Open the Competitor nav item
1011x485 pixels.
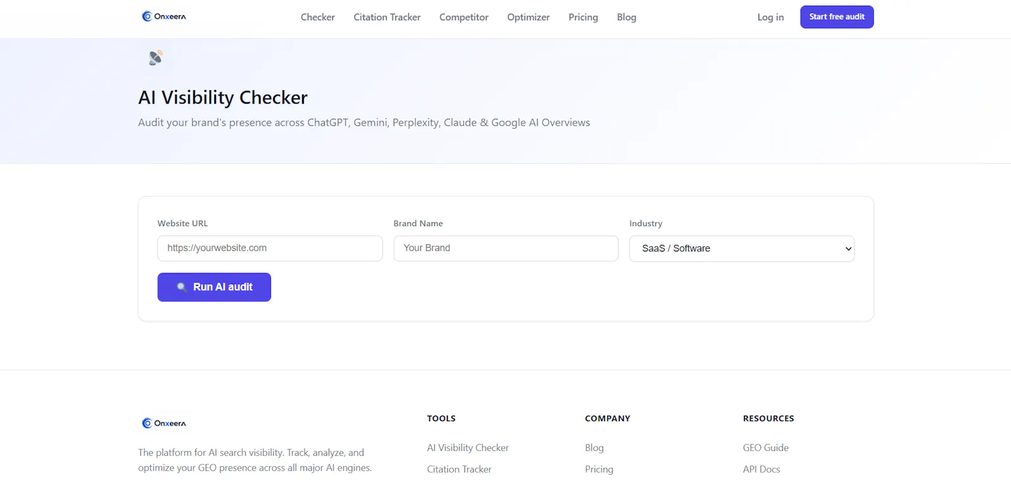click(464, 17)
